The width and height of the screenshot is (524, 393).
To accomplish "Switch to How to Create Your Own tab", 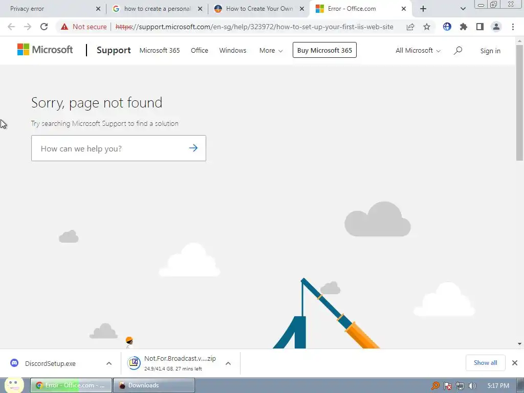I will (259, 9).
